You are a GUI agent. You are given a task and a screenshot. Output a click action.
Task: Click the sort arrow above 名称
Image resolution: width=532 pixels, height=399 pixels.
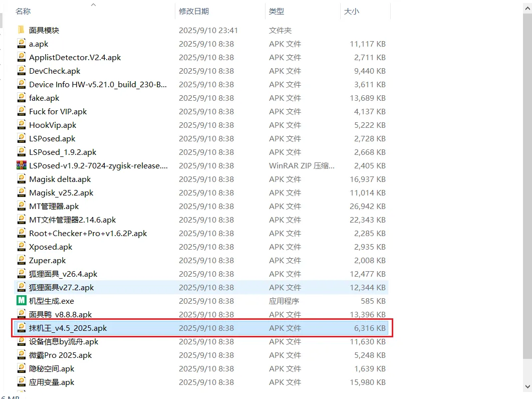click(94, 5)
